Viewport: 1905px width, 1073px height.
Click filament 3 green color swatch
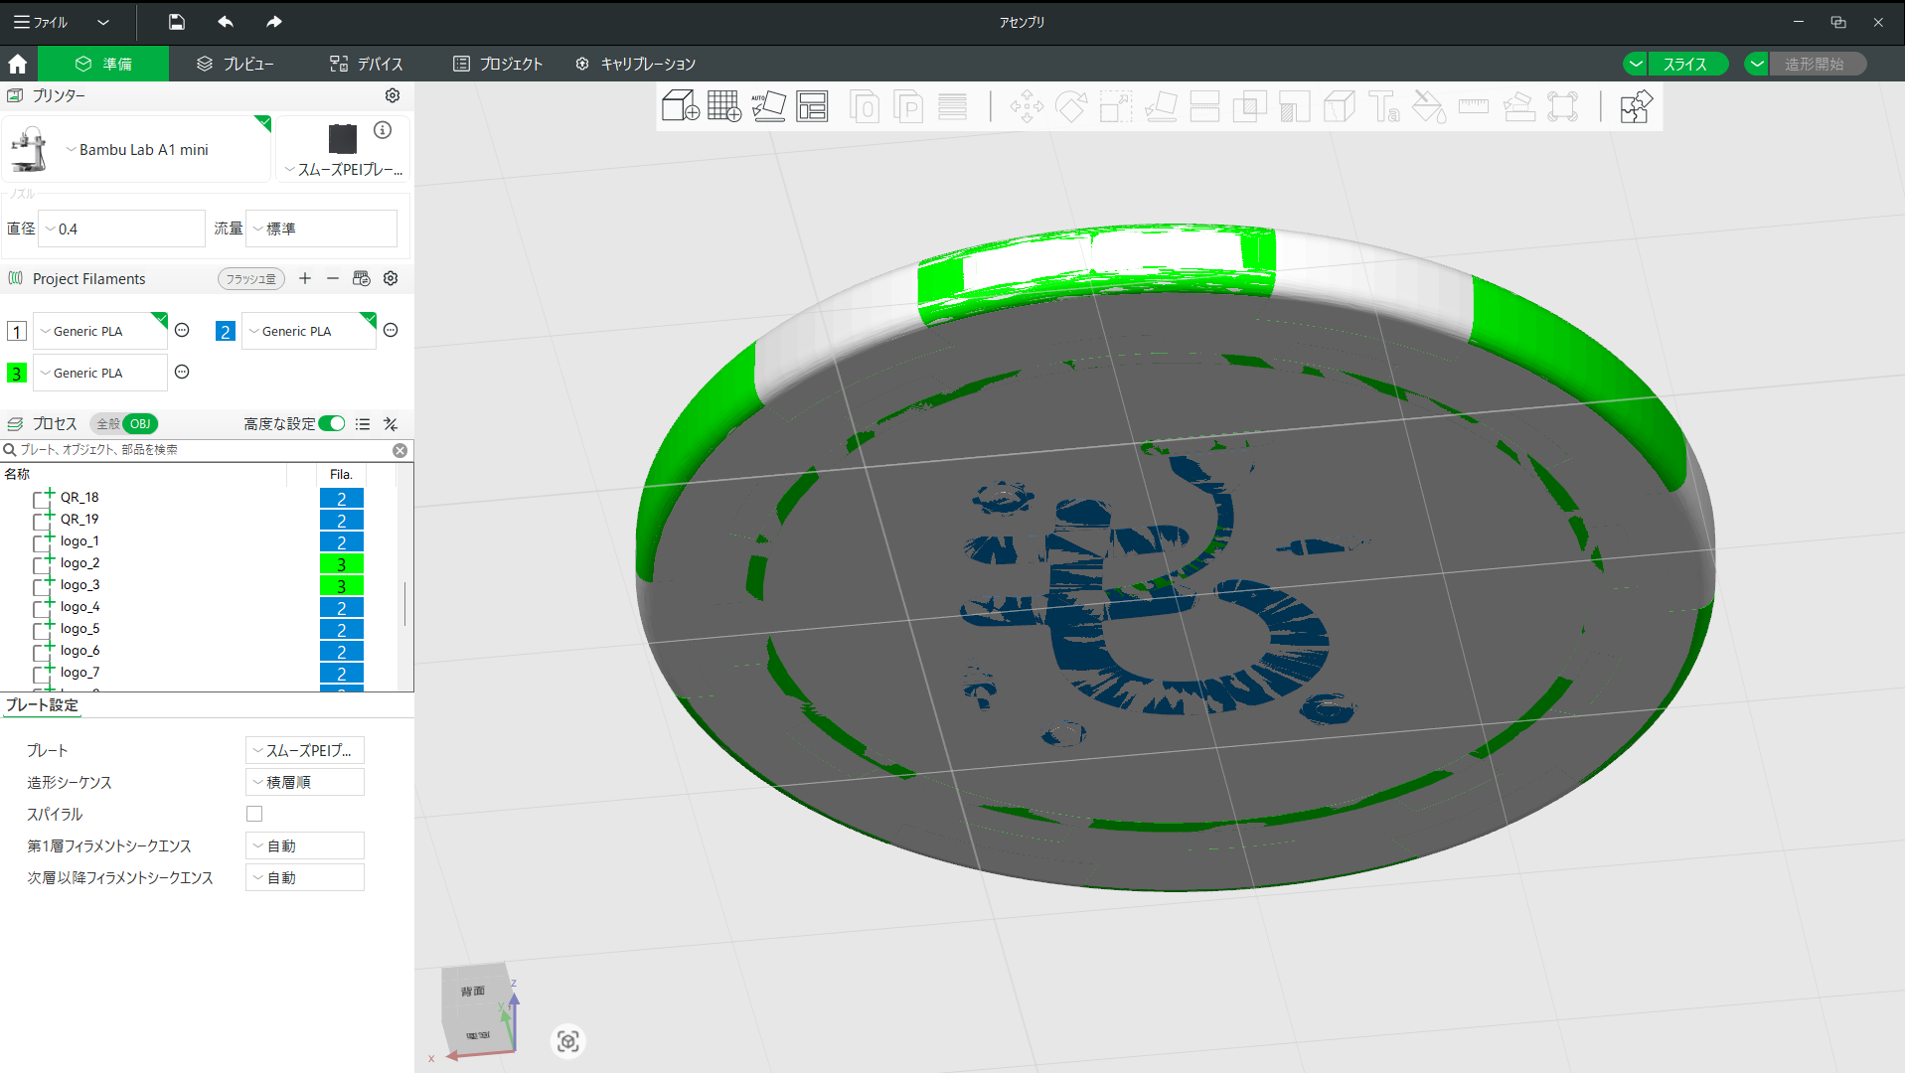click(17, 374)
